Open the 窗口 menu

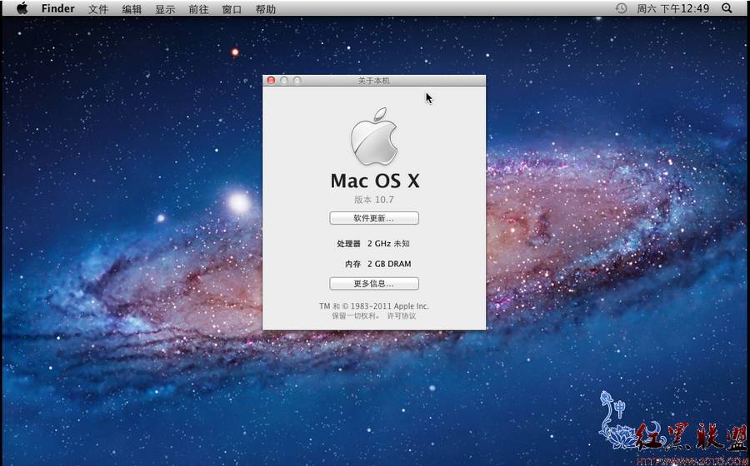[x=232, y=9]
